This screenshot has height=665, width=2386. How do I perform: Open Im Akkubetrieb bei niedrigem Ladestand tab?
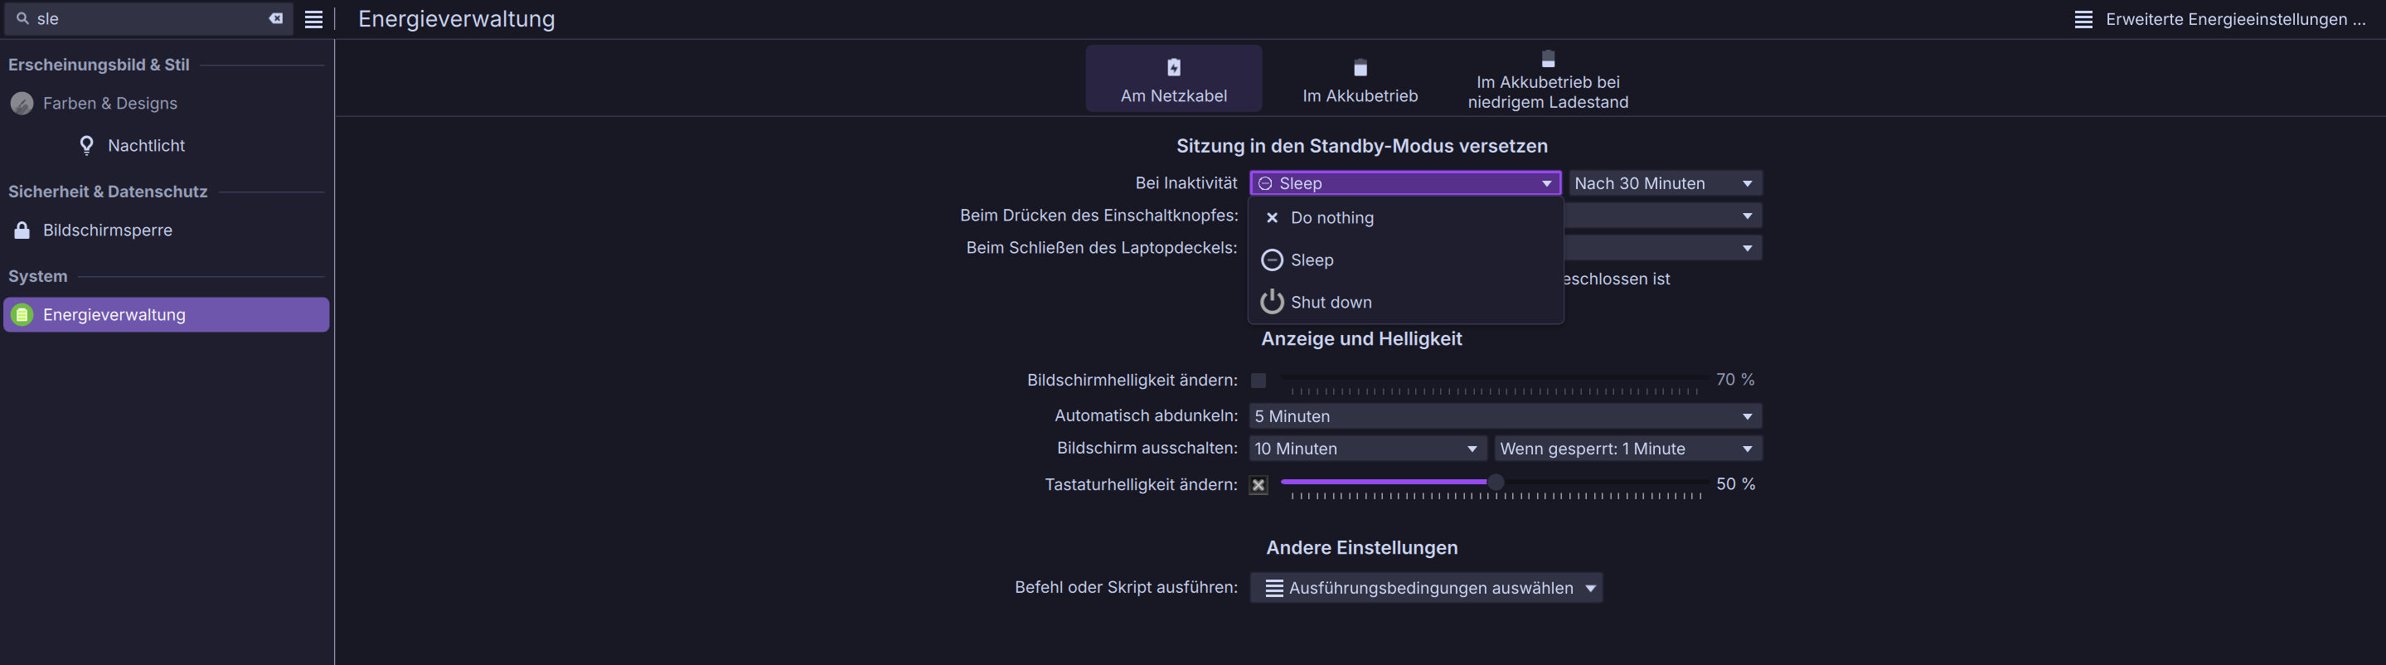(1548, 79)
